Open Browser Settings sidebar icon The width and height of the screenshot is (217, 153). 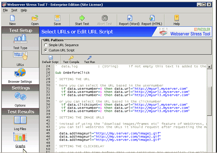[x=20, y=73]
